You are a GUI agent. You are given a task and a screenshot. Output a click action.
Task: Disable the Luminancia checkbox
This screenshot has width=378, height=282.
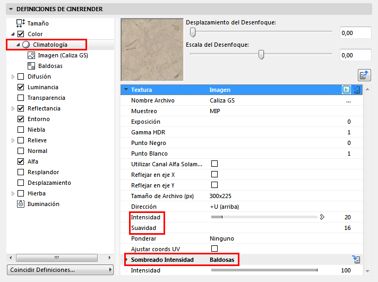coord(21,87)
